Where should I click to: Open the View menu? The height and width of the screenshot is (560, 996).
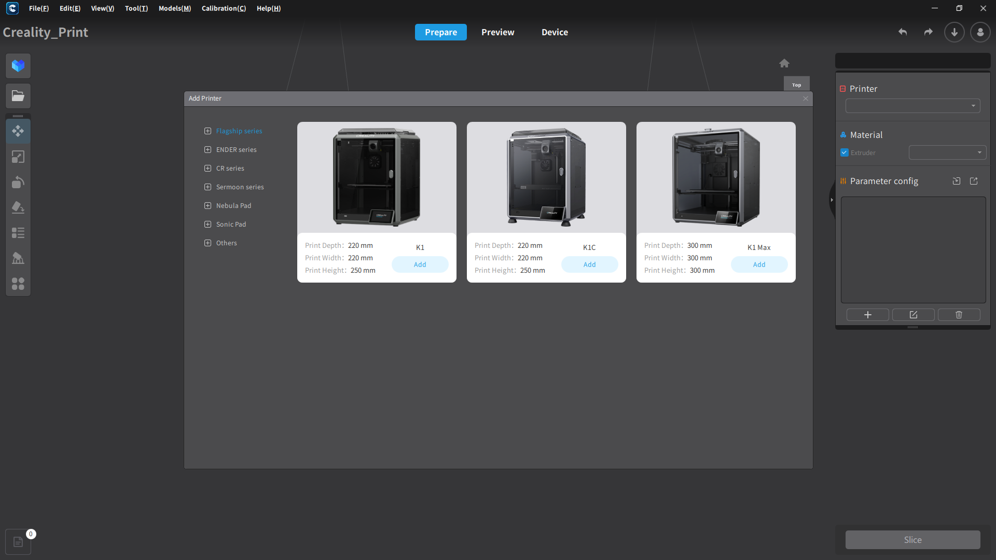[103, 8]
